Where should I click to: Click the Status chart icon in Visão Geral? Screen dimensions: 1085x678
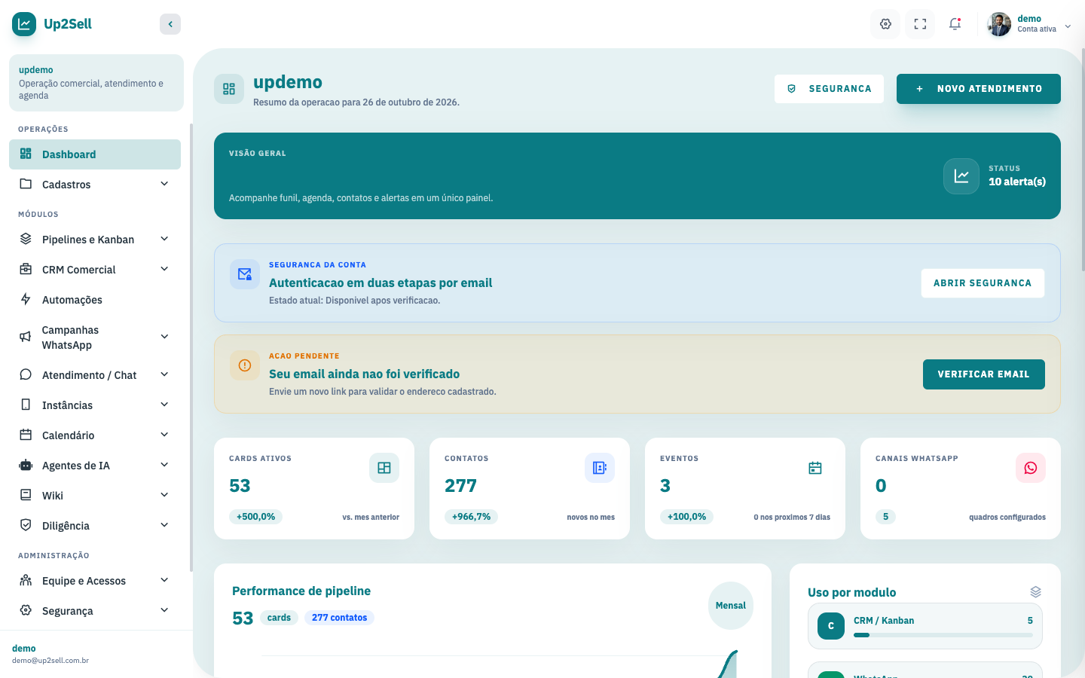961,176
